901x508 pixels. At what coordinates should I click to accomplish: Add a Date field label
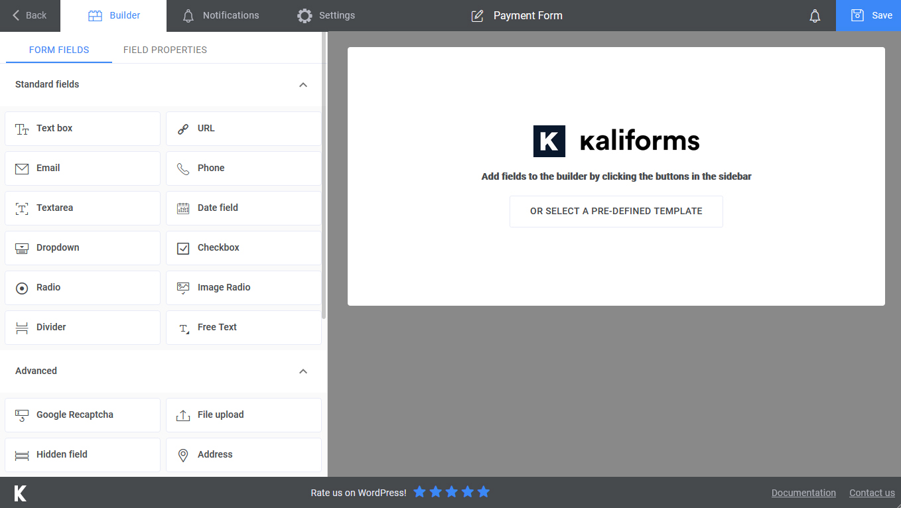pyautogui.click(x=218, y=208)
